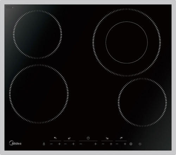
Task: Raise heat of fourth zone with plus
Action: pyautogui.click(x=125, y=144)
